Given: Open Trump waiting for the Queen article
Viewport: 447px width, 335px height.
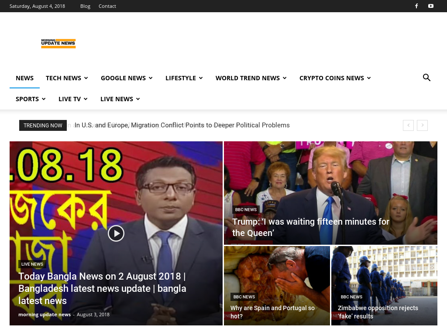Looking at the screenshot, I should click(311, 227).
